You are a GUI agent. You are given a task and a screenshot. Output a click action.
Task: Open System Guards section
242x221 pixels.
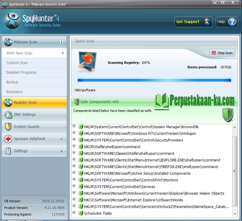click(x=34, y=127)
